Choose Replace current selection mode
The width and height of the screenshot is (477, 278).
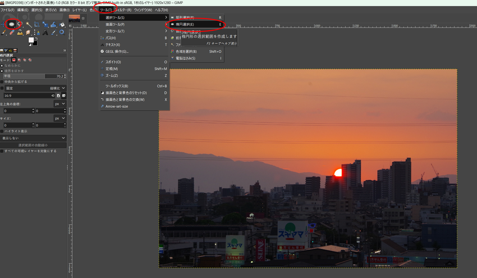pyautogui.click(x=13, y=60)
